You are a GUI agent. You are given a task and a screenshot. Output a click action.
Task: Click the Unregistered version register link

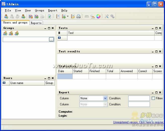pos(138,122)
